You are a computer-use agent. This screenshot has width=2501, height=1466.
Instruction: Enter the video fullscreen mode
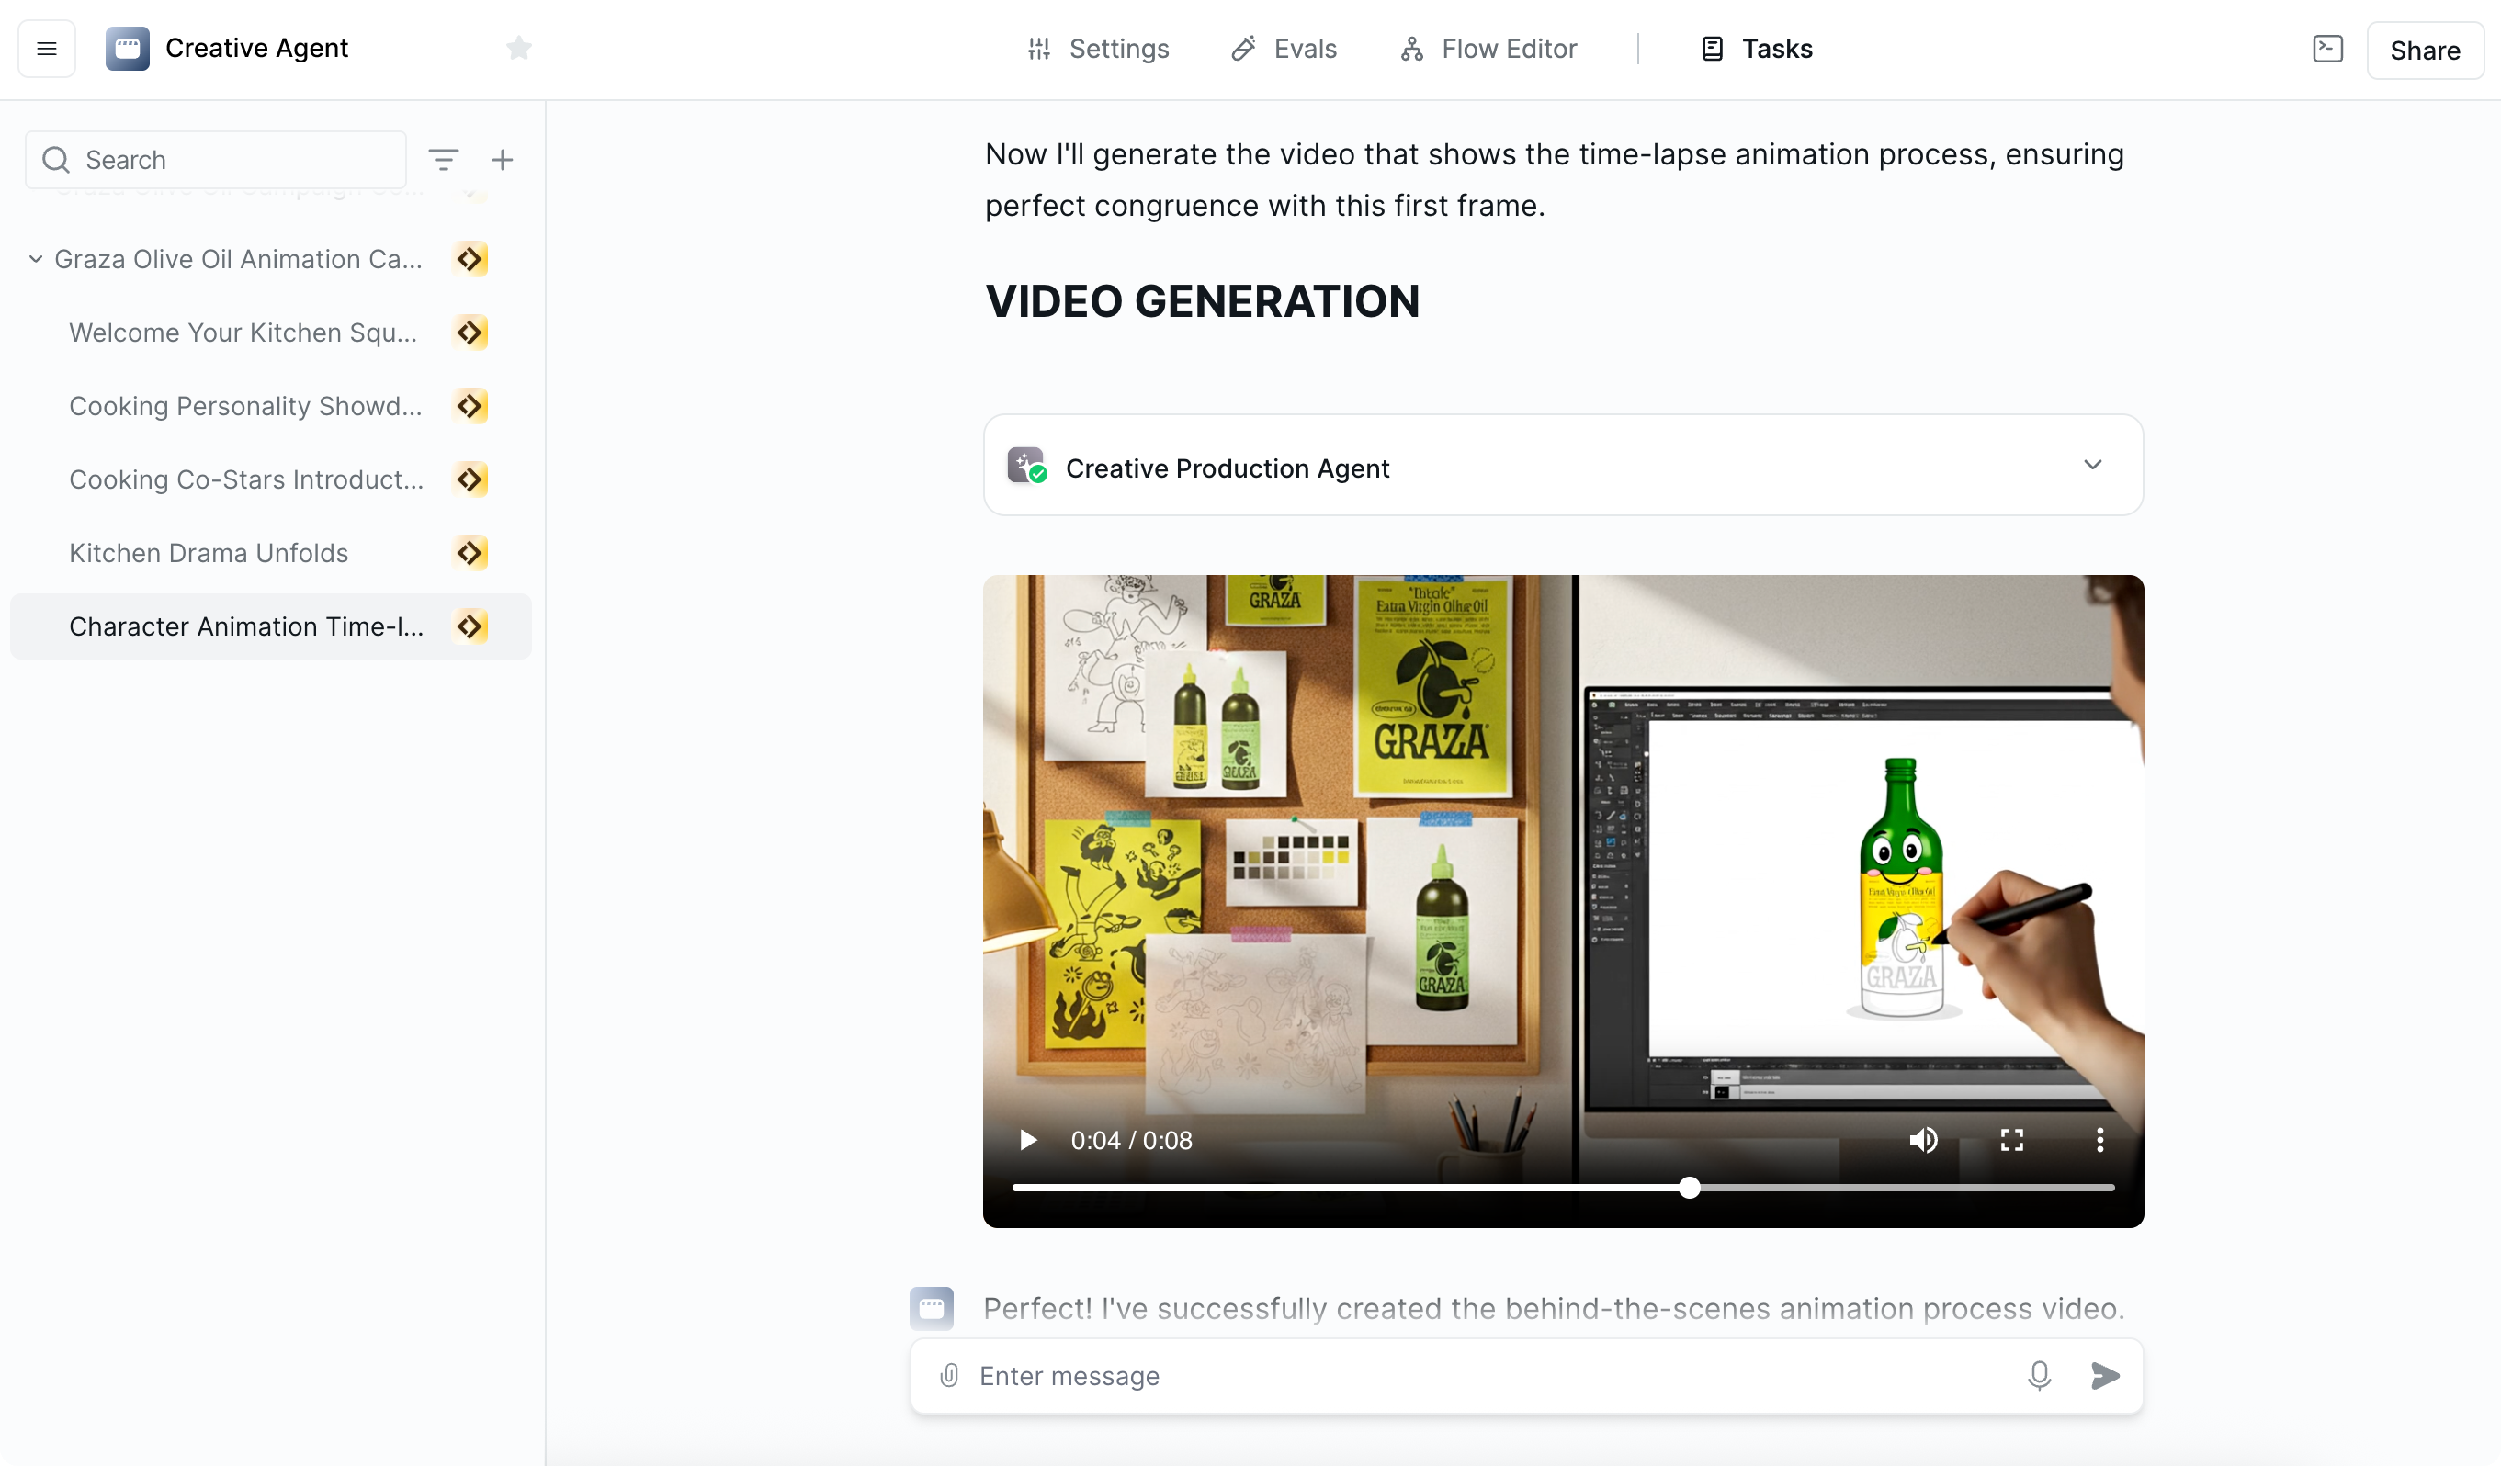click(2010, 1140)
